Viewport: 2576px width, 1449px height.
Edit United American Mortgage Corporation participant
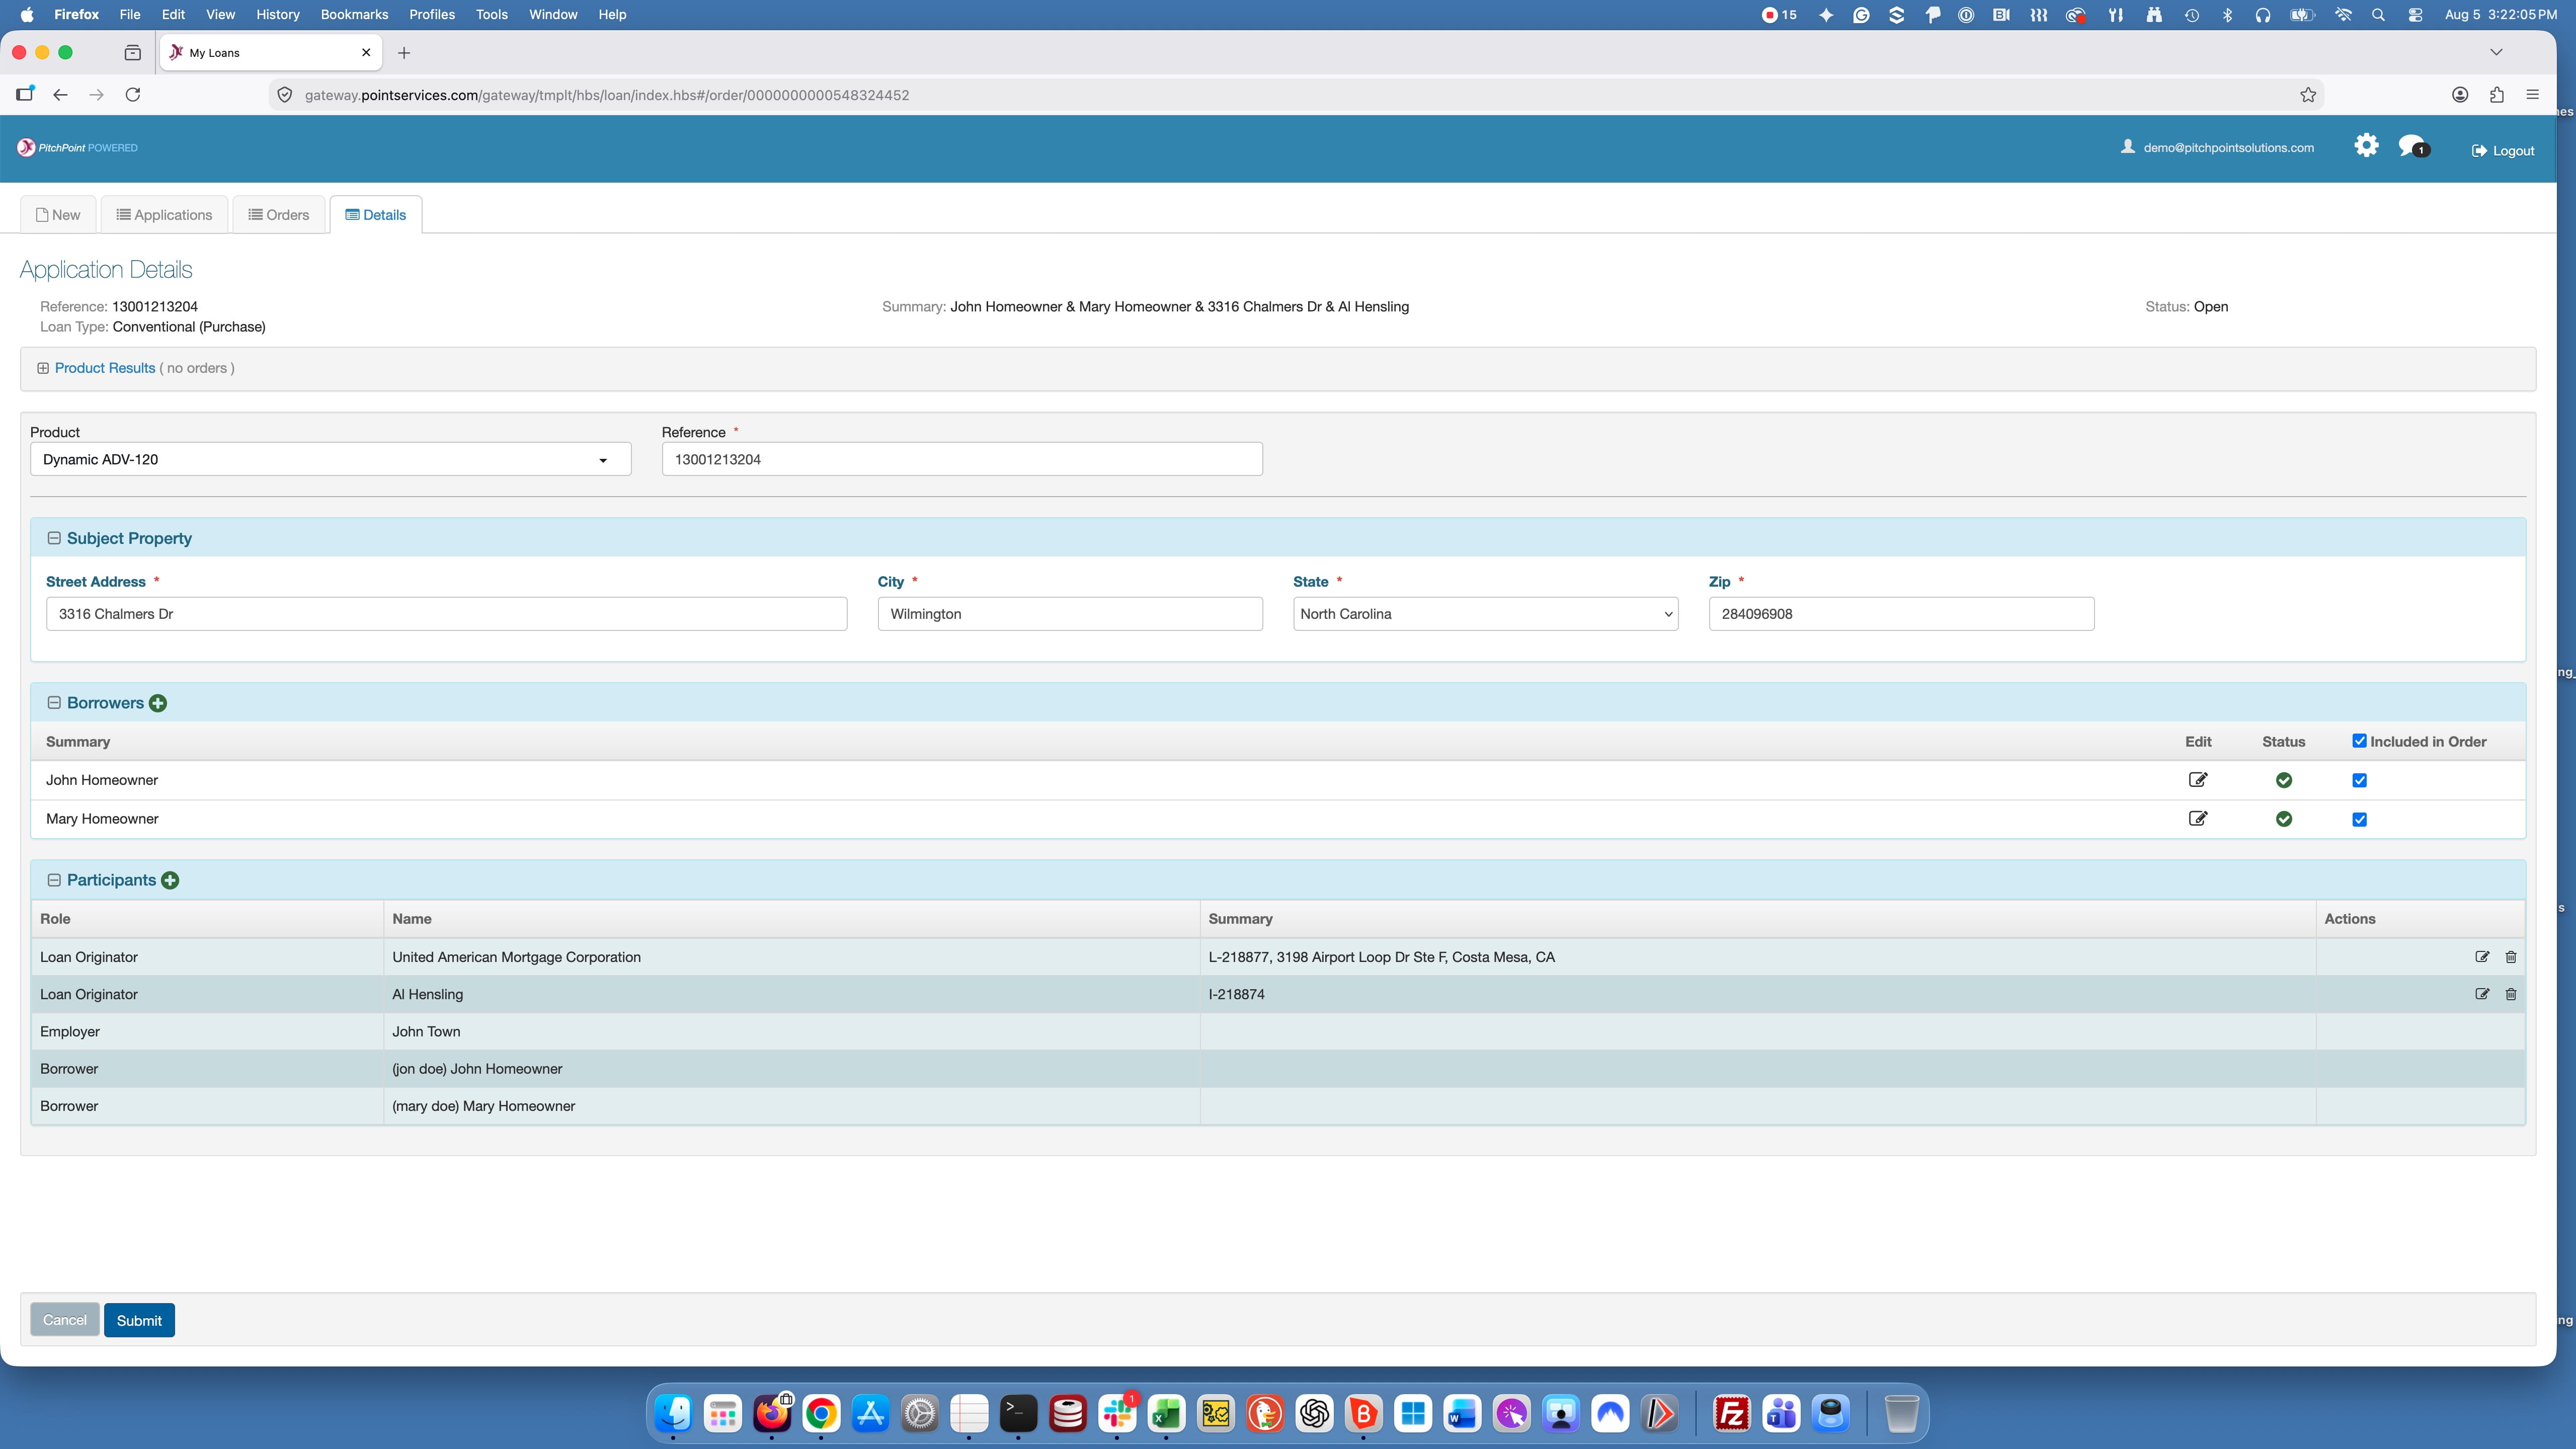pyautogui.click(x=2482, y=957)
